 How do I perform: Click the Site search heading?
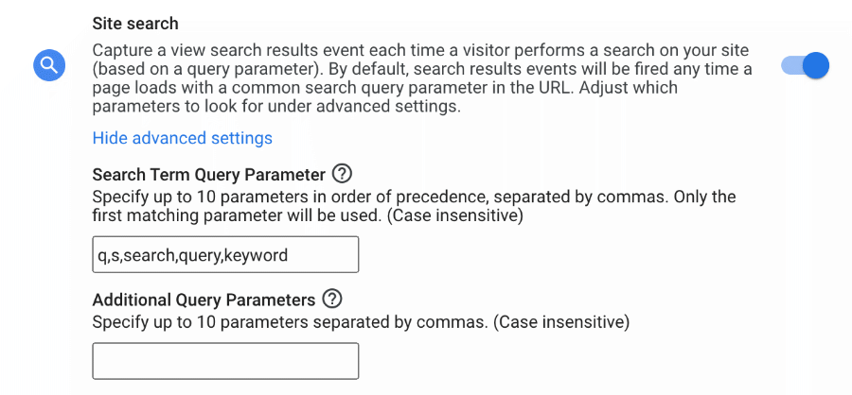point(135,24)
